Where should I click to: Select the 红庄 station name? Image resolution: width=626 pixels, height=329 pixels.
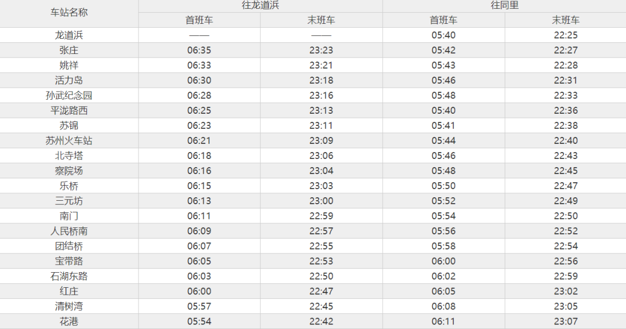pyautogui.click(x=69, y=291)
